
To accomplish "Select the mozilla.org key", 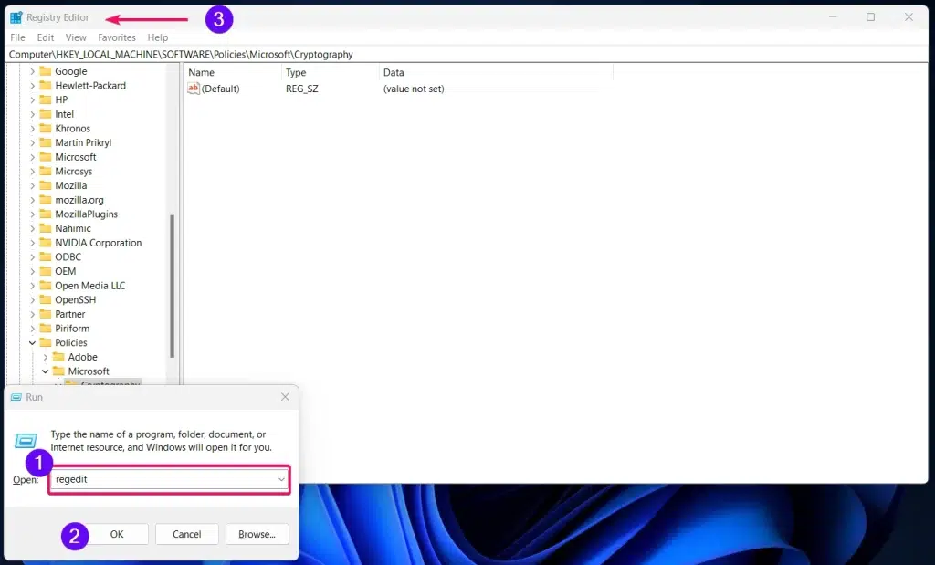I will (79, 200).
